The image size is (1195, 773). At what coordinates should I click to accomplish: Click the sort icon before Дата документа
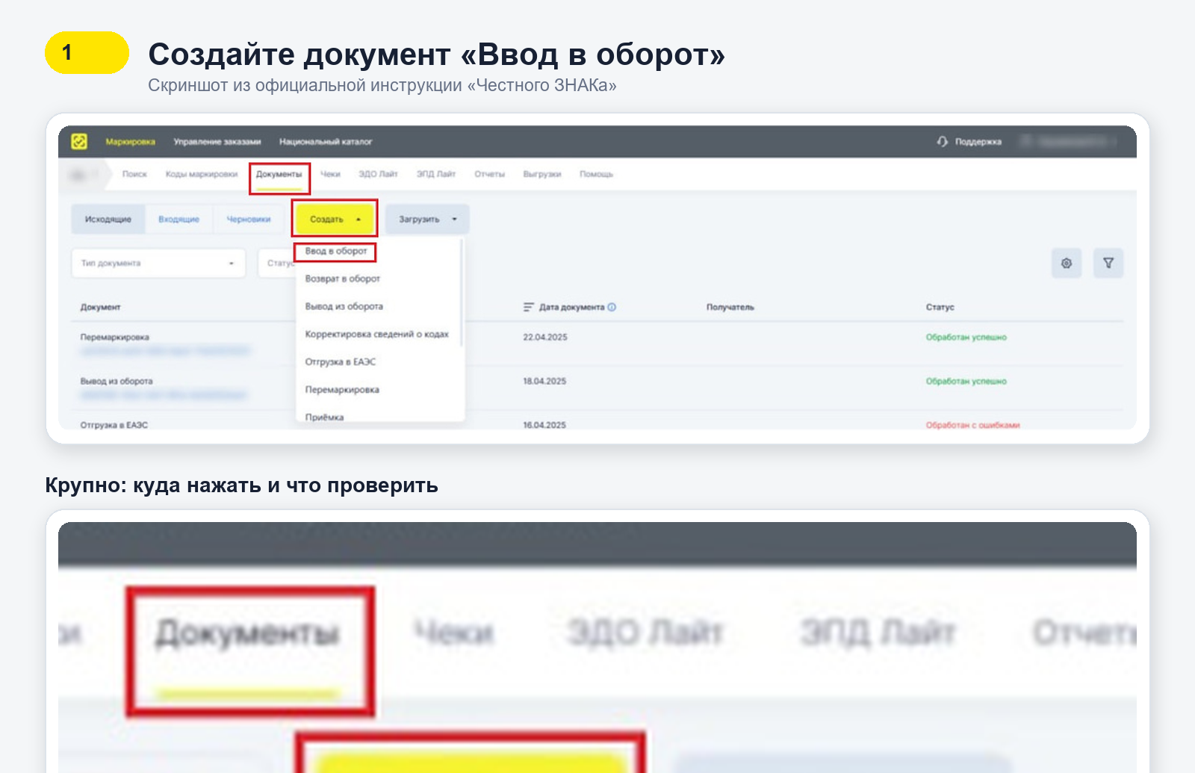pos(529,307)
